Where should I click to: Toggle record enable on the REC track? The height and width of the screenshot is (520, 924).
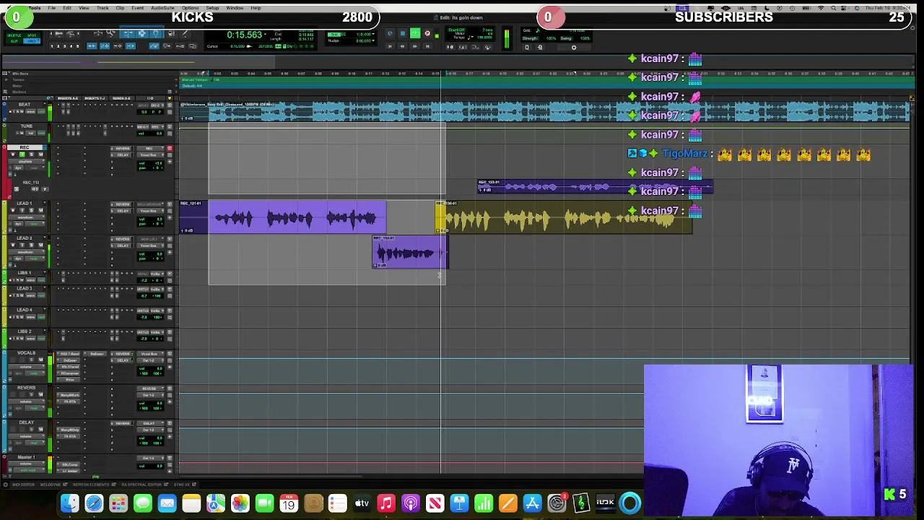pos(13,154)
